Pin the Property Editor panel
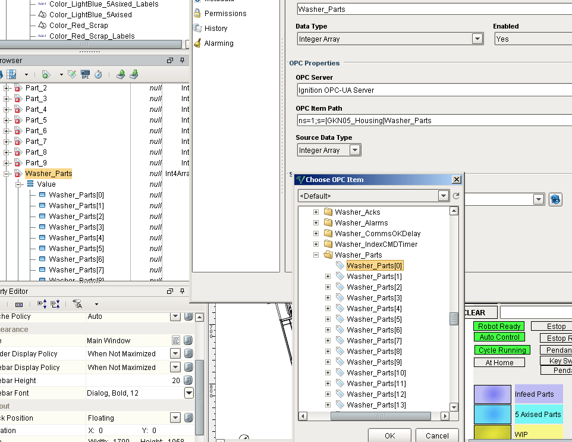 (181, 291)
